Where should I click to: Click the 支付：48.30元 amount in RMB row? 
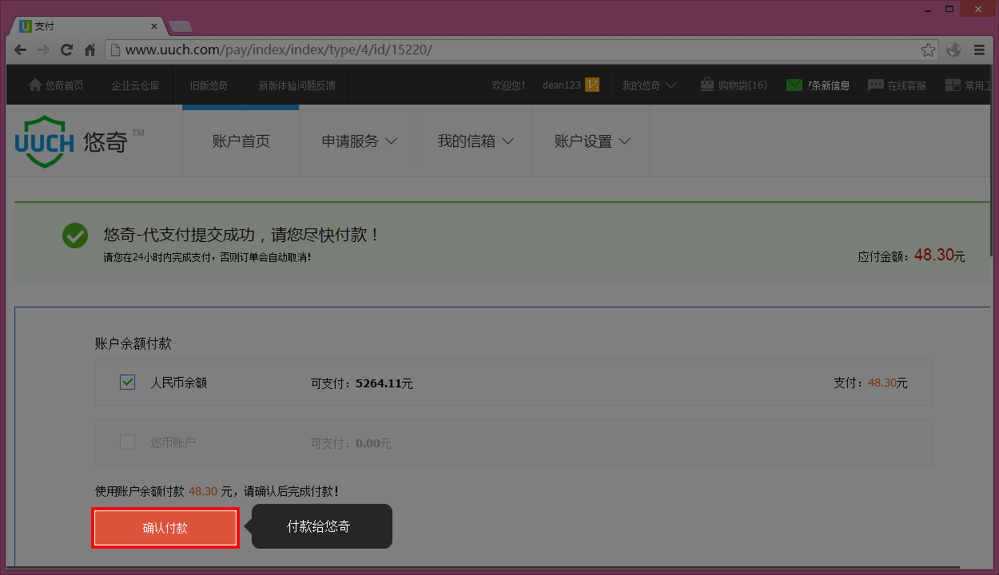point(870,383)
